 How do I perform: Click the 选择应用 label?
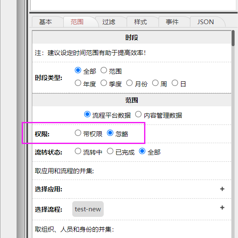[x=48, y=189]
